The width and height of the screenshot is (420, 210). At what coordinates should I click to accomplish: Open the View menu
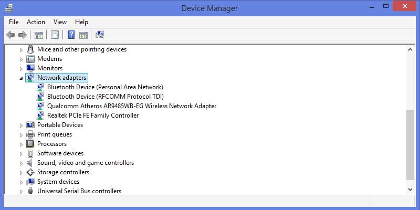[x=60, y=22]
